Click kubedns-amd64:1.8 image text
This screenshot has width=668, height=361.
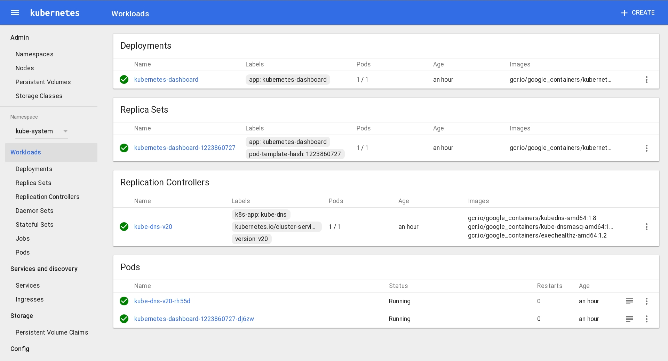coord(532,218)
